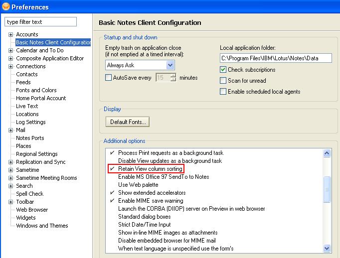The width and height of the screenshot is (340, 258).
Task: Expand the Mail preferences node
Action: (x=10, y=130)
